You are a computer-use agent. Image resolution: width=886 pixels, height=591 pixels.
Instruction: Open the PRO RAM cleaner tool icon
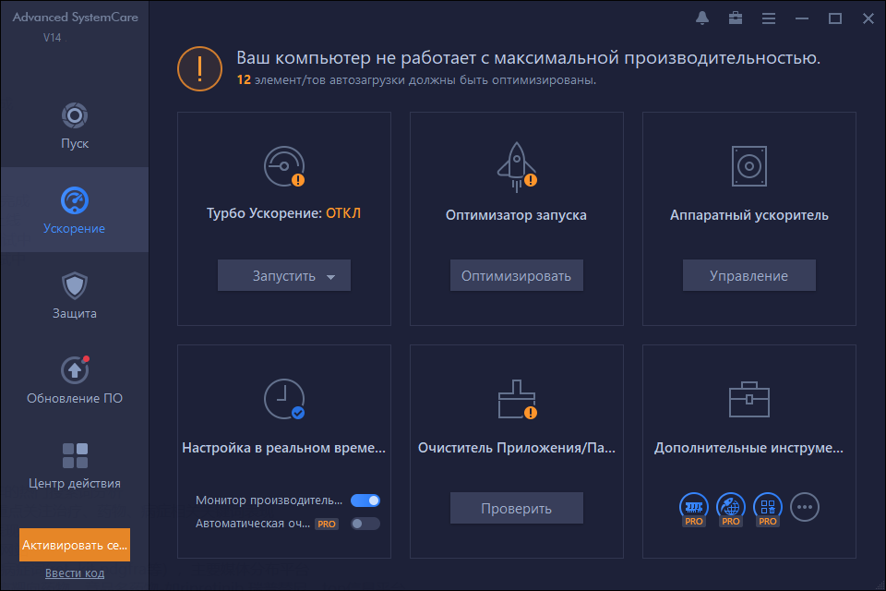(x=694, y=508)
